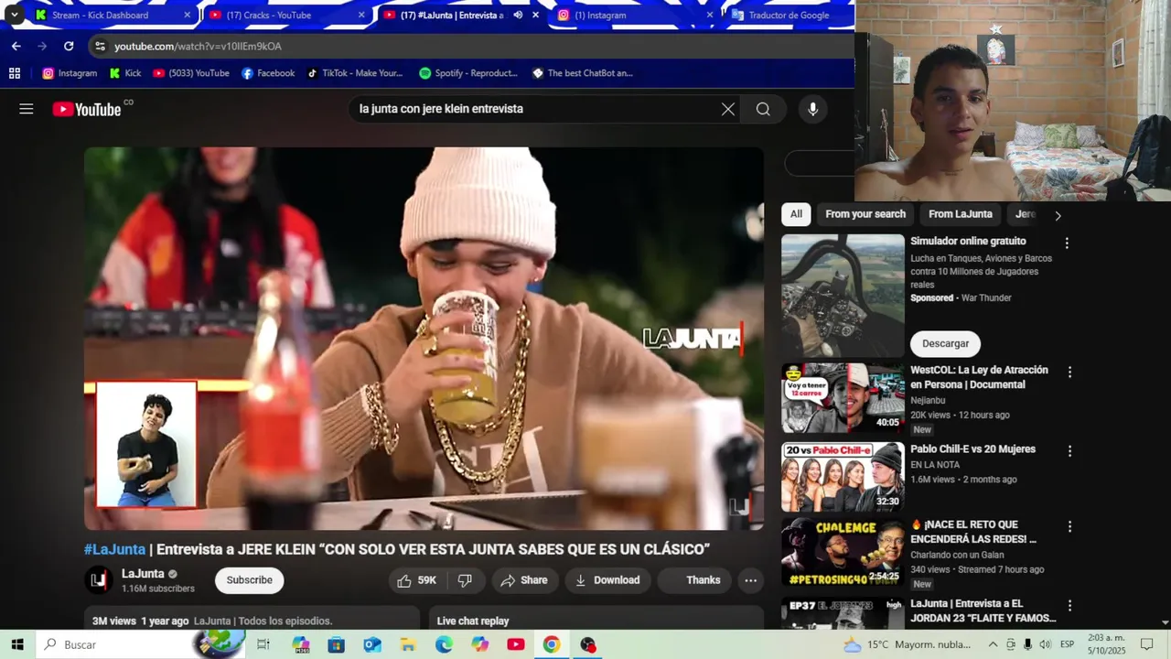Like the video (59K)

tap(416, 580)
